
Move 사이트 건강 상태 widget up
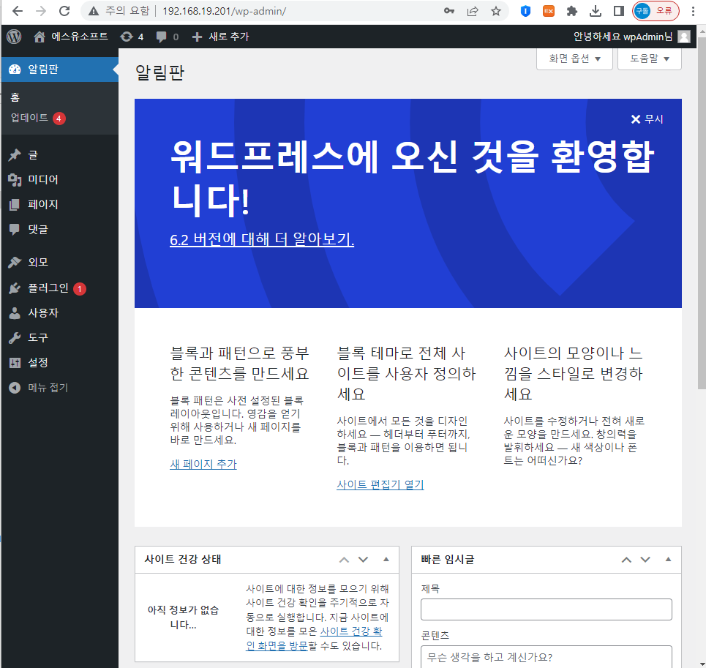click(344, 560)
